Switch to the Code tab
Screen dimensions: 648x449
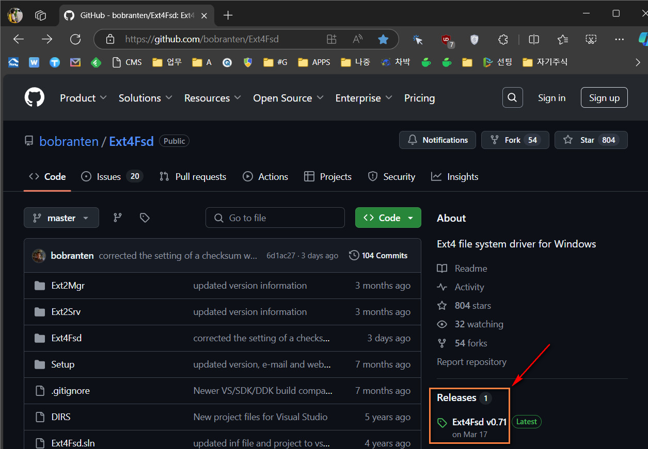click(x=48, y=177)
